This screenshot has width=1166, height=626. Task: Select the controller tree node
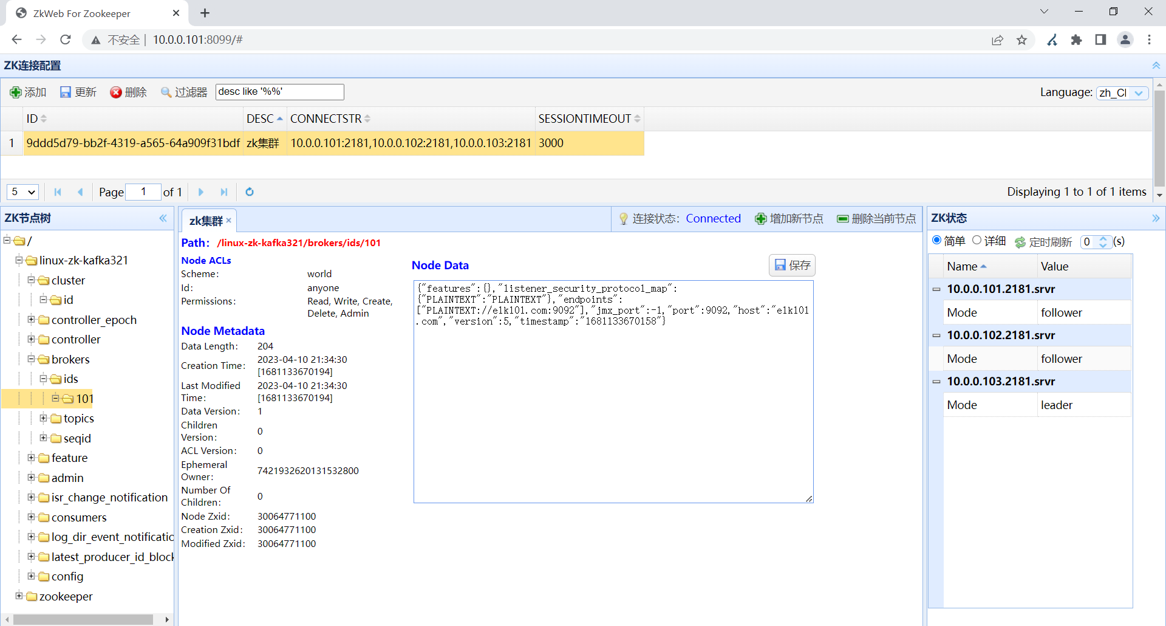pos(76,339)
